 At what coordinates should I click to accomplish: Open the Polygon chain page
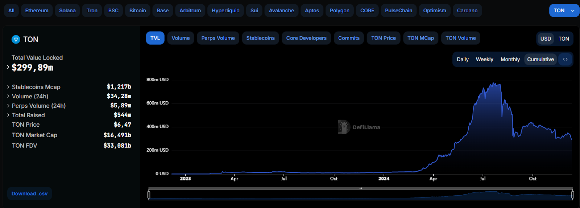pos(340,11)
